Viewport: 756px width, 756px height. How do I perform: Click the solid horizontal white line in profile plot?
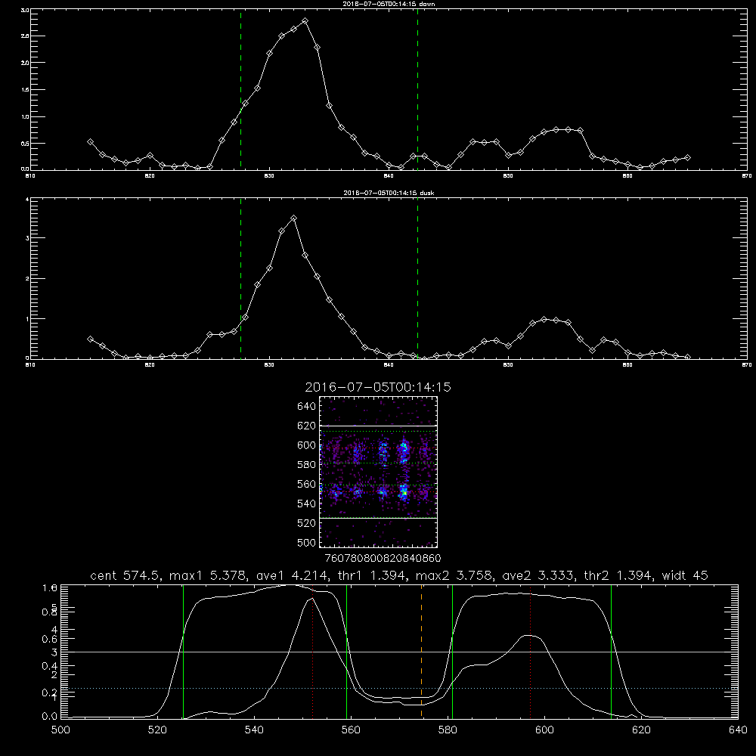click(x=399, y=652)
